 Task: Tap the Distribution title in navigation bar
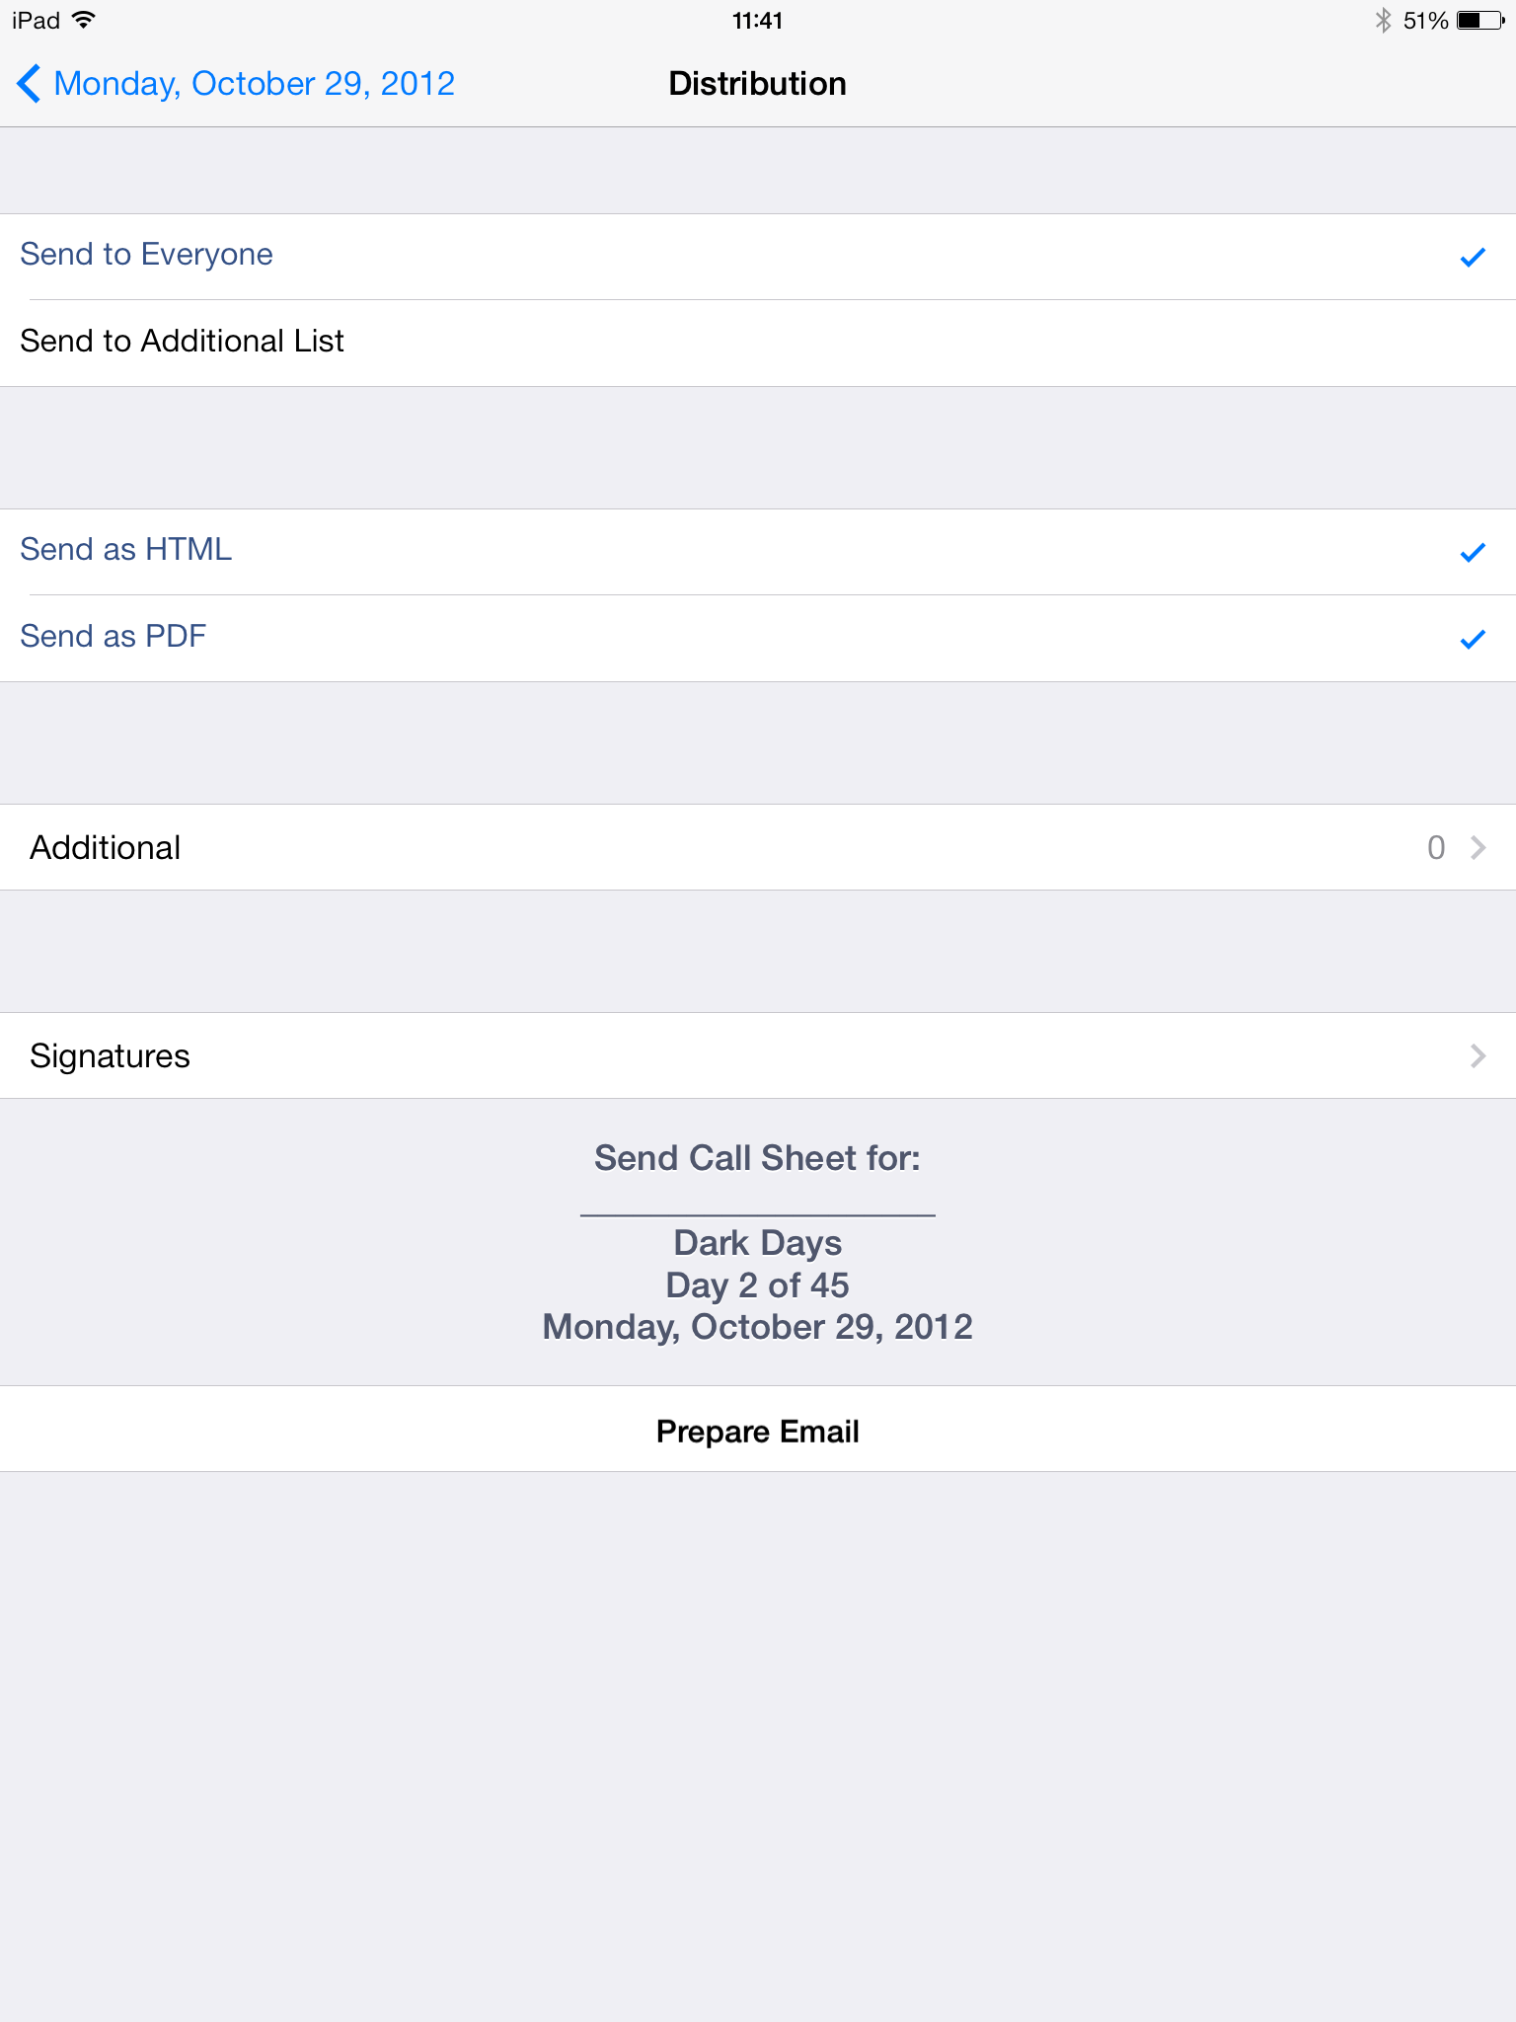click(757, 84)
